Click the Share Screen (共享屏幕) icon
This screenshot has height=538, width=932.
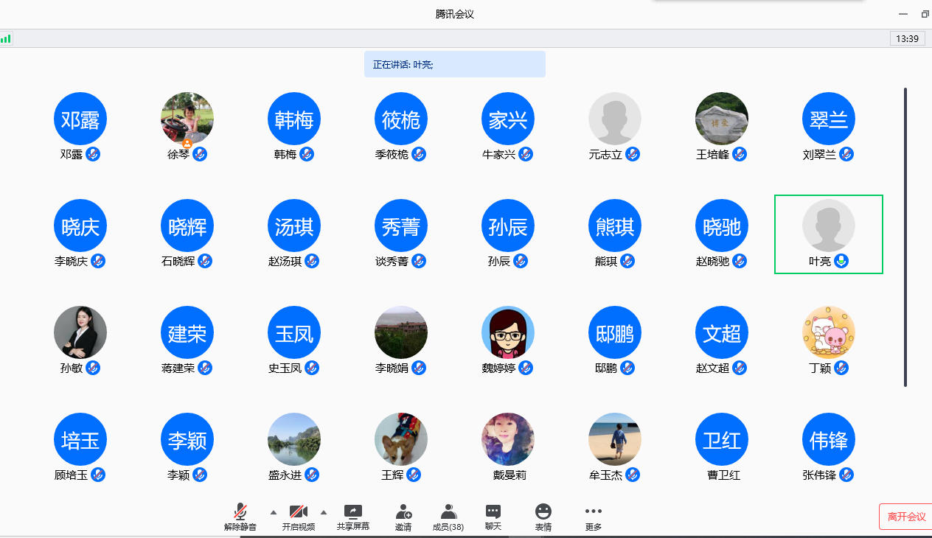[353, 512]
